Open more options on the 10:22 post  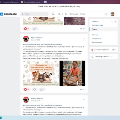[x=84, y=39]
